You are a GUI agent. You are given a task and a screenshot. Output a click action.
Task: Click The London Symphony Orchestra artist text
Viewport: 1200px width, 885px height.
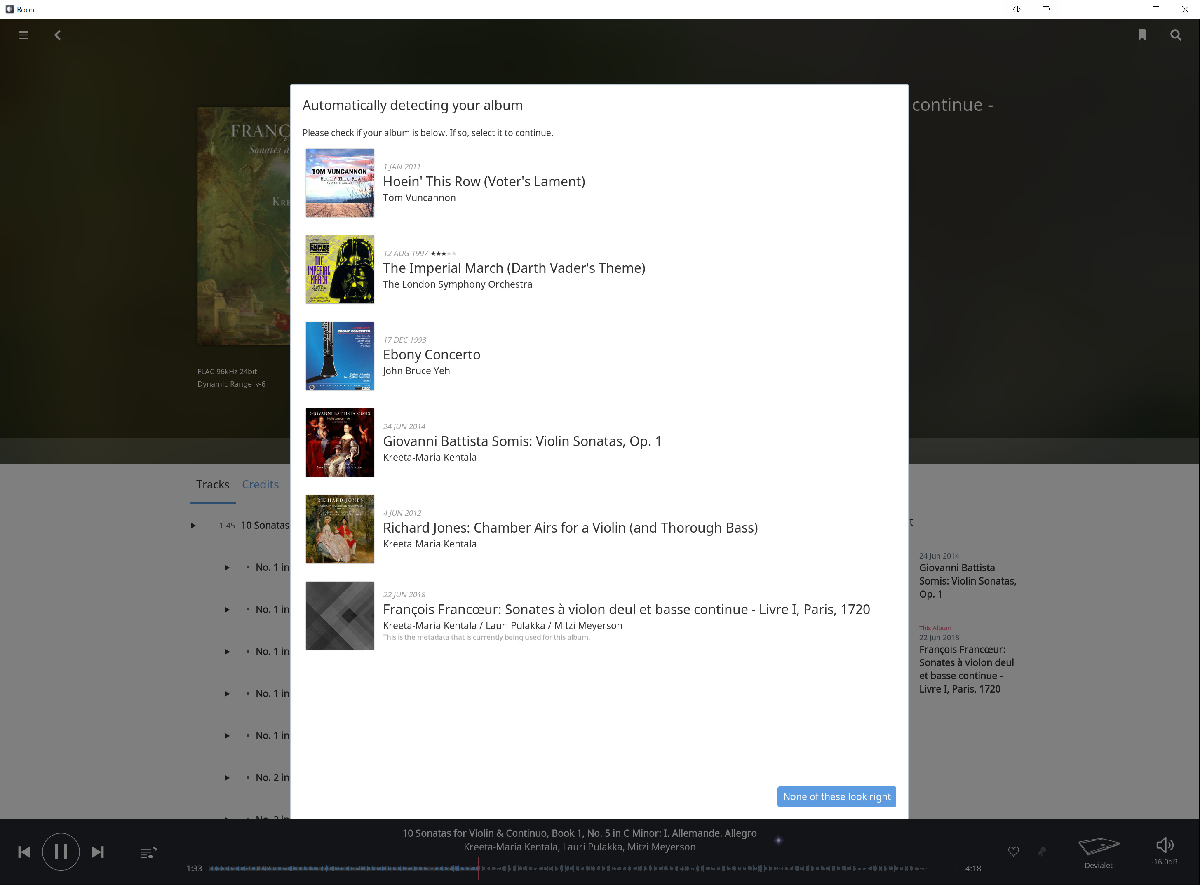click(x=458, y=284)
